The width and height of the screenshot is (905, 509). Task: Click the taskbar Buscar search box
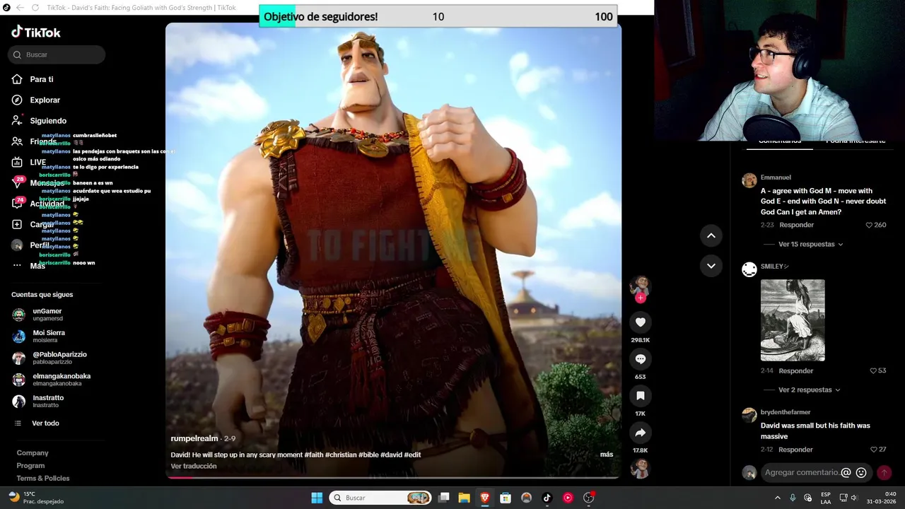[x=380, y=498]
